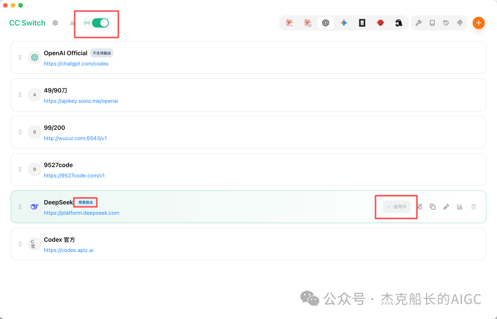The height and width of the screenshot is (319, 497).
Task: Test DeepSeek with the test-tube icon
Action: coord(446,207)
